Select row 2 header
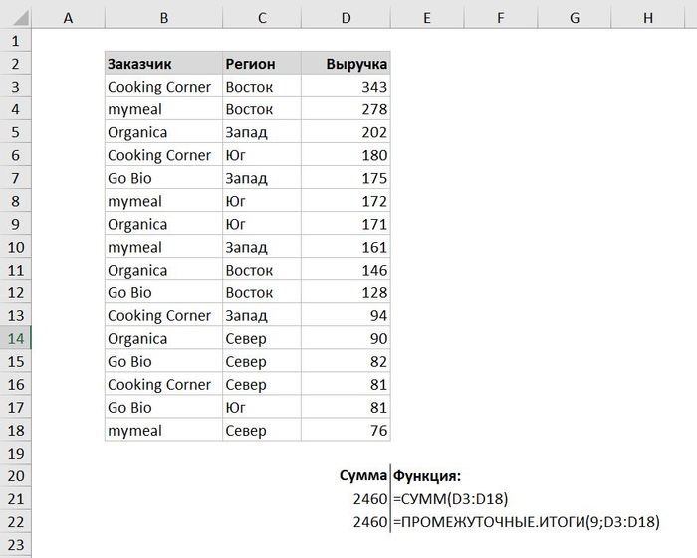The width and height of the screenshot is (697, 558). 16,64
